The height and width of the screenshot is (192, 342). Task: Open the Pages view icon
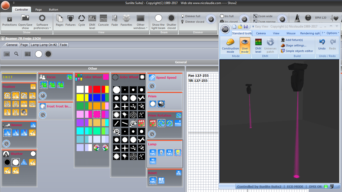point(60,20)
